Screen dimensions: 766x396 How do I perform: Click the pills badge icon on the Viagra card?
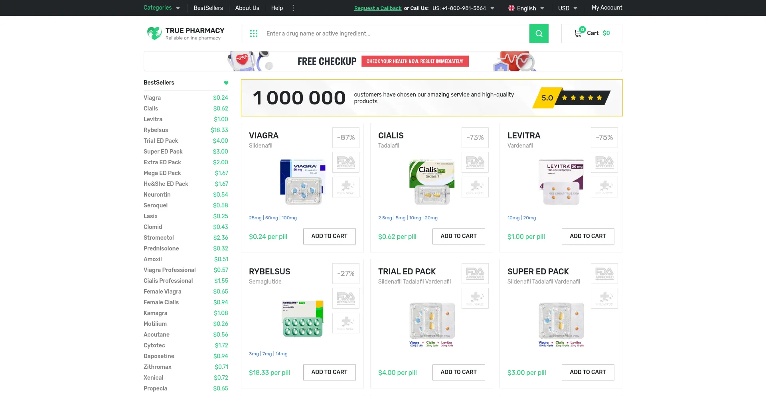(x=346, y=187)
